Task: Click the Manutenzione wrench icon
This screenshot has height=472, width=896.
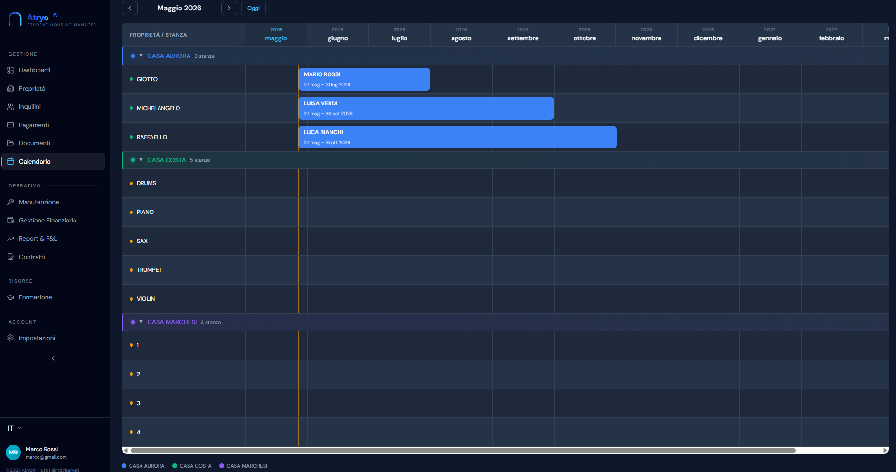Action: coord(10,202)
